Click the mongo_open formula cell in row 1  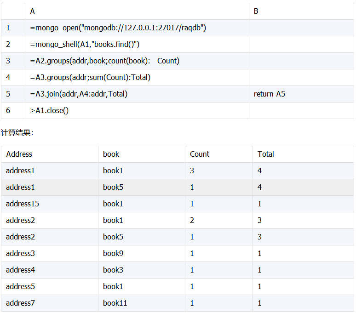pos(118,28)
